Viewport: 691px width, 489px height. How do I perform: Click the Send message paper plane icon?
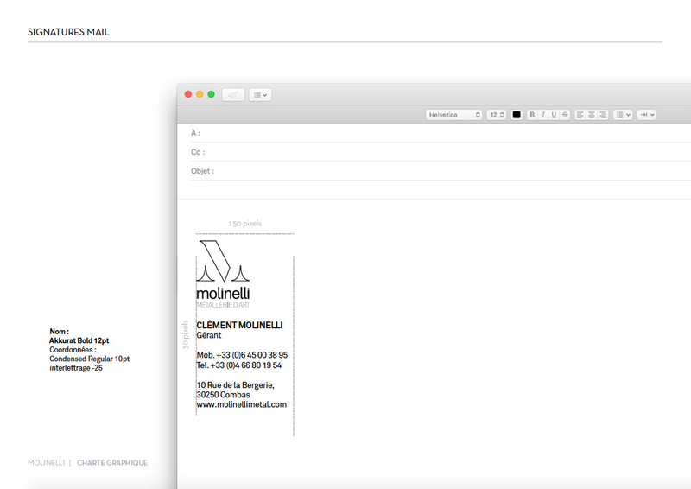[233, 94]
